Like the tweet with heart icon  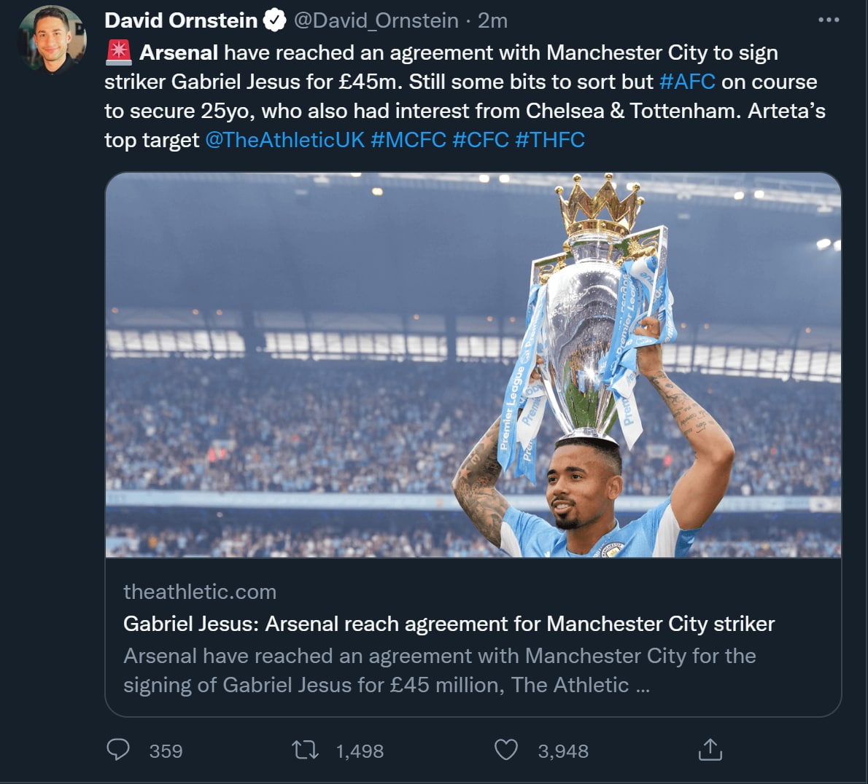(506, 750)
